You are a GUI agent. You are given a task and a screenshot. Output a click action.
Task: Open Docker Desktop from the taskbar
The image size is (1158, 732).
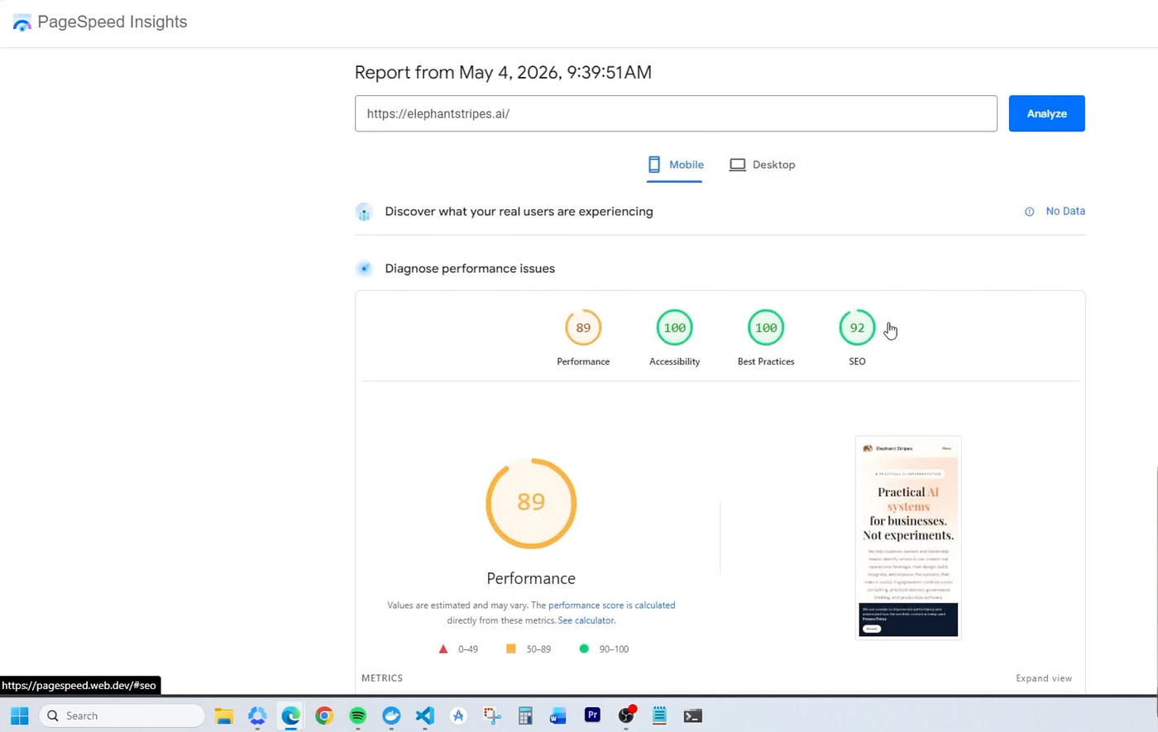pos(391,715)
